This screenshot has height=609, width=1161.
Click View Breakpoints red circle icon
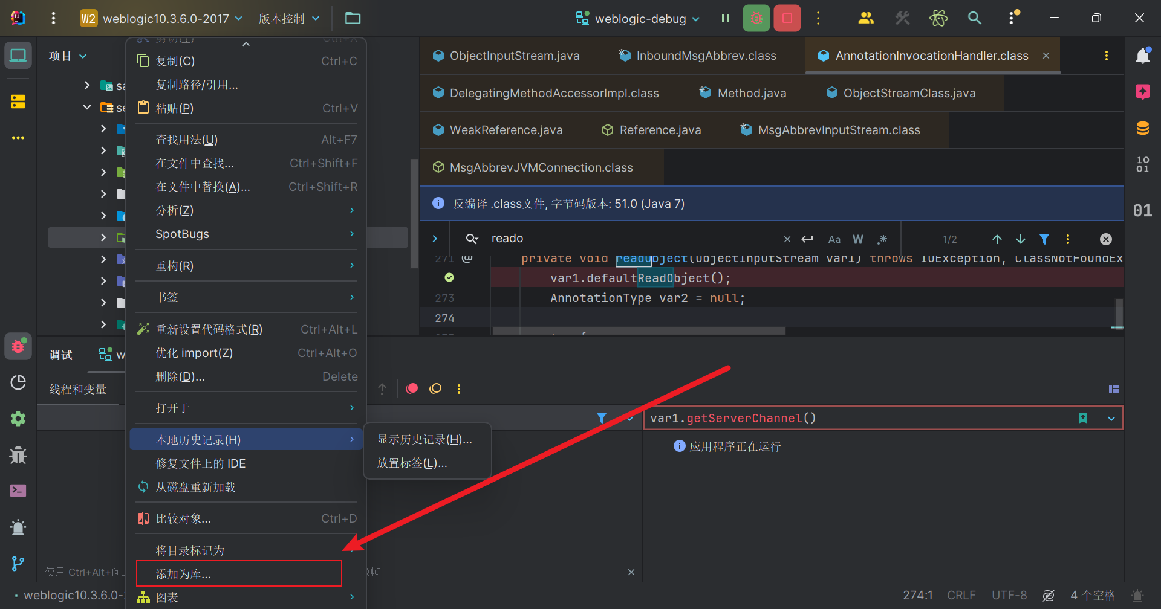[412, 388]
